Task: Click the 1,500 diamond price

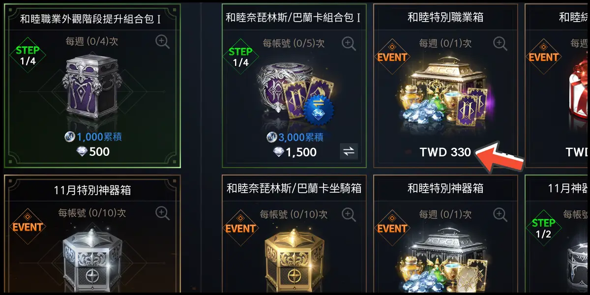Action: coord(295,152)
